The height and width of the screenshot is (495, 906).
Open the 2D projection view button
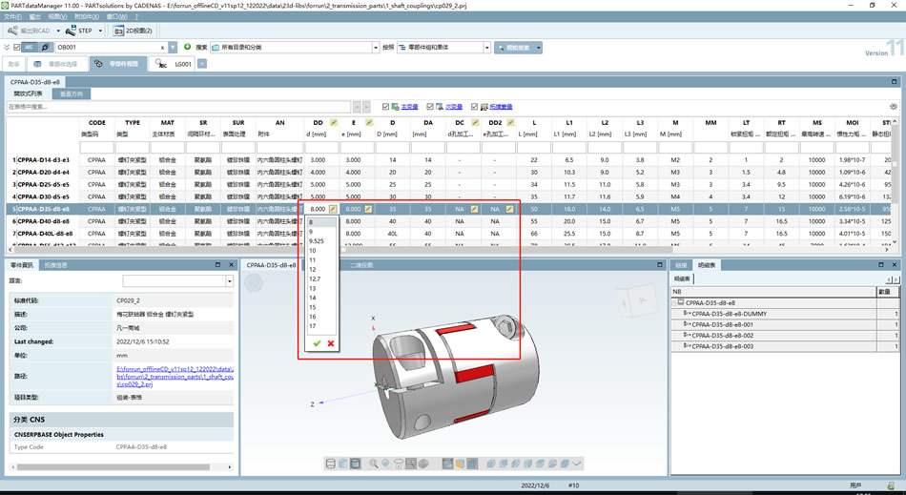click(133, 31)
